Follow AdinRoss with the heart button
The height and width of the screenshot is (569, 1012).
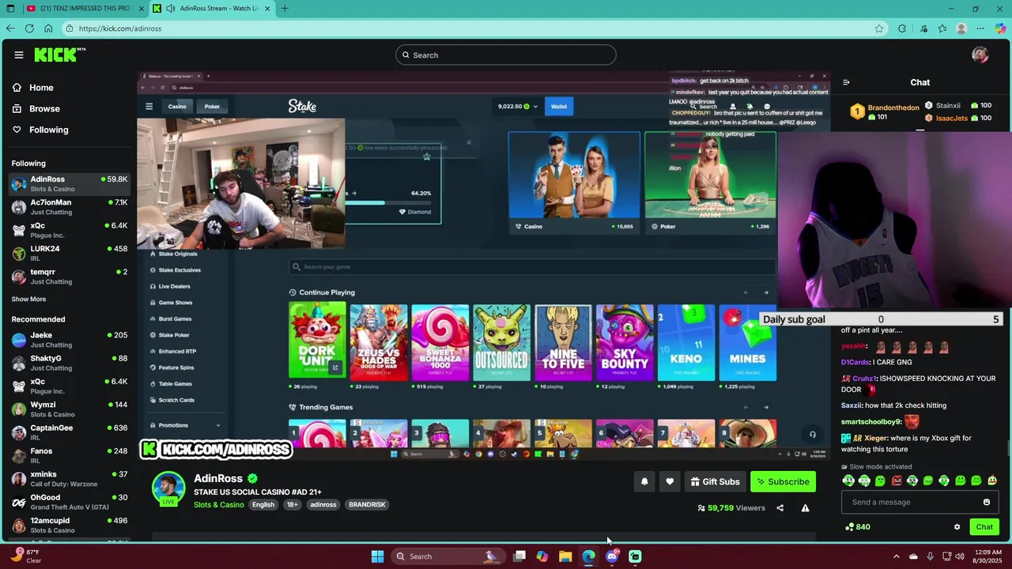pyautogui.click(x=670, y=481)
